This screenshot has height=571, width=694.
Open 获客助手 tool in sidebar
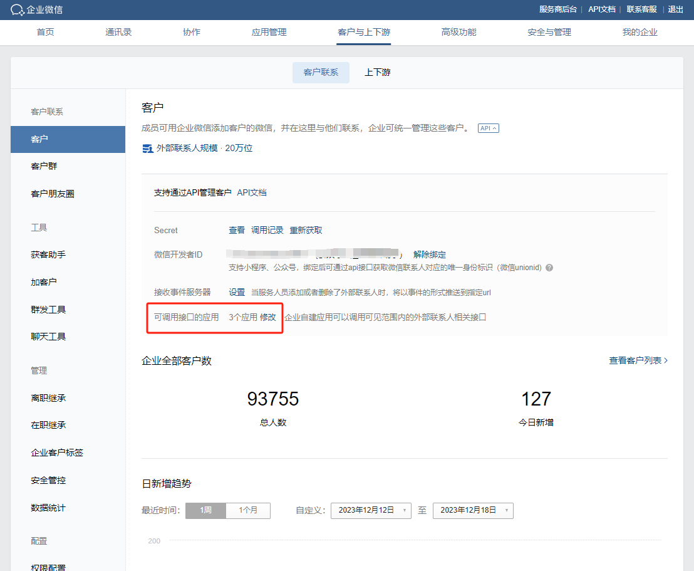click(48, 254)
